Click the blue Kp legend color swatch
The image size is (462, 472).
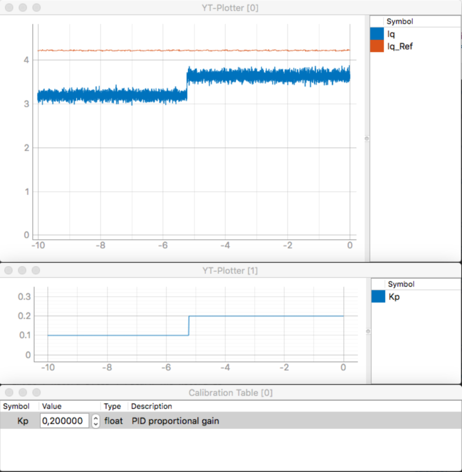tap(379, 297)
